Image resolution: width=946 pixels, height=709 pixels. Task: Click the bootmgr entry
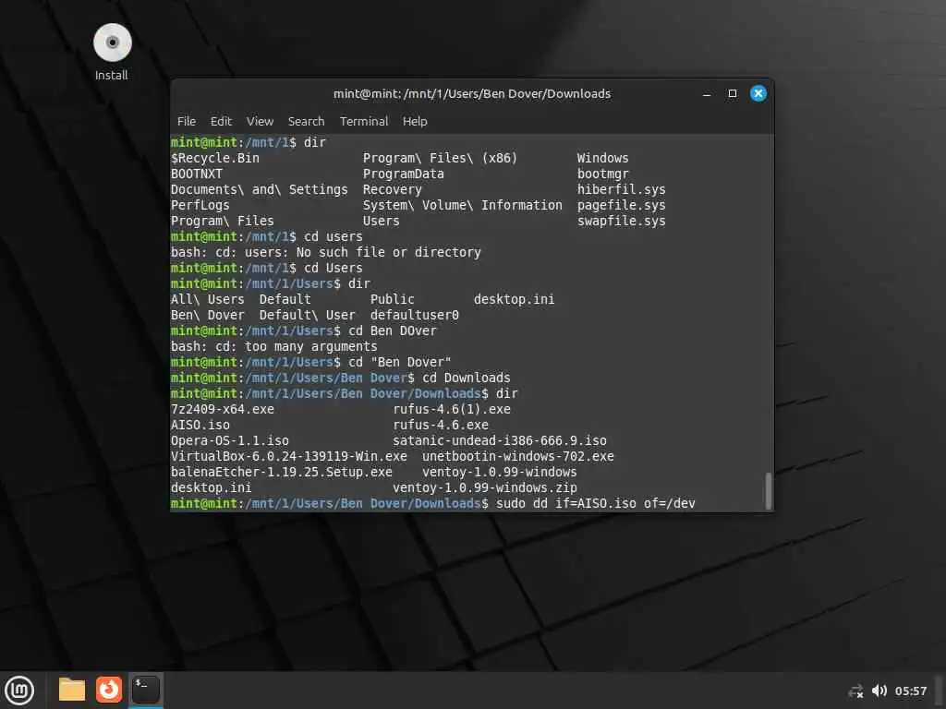click(x=602, y=174)
